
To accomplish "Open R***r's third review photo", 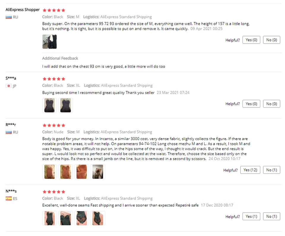I will tap(82, 172).
